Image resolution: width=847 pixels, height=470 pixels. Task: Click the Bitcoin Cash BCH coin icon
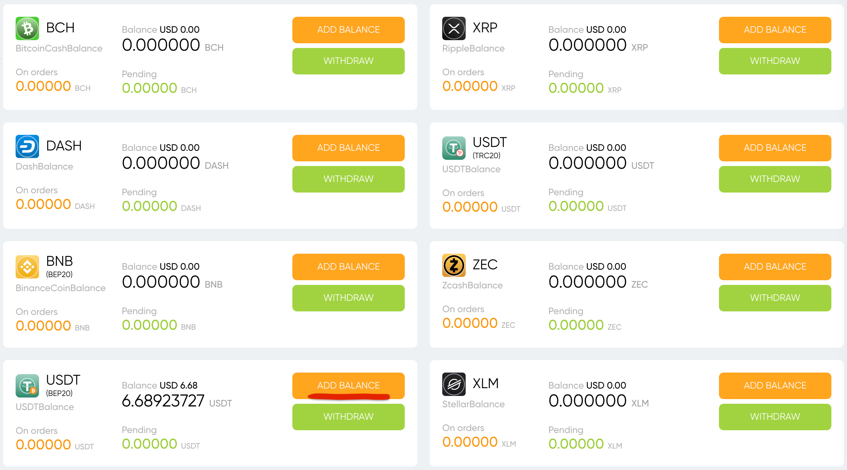coord(27,28)
